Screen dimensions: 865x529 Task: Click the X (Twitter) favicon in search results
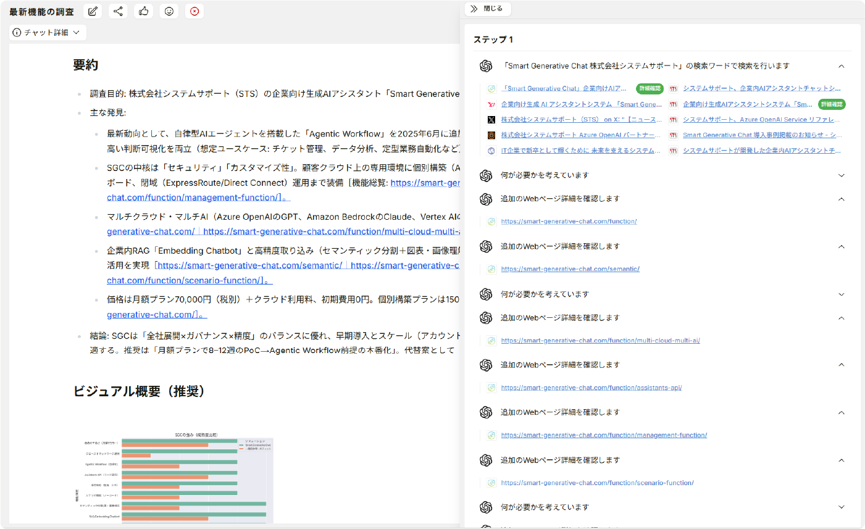pos(491,120)
